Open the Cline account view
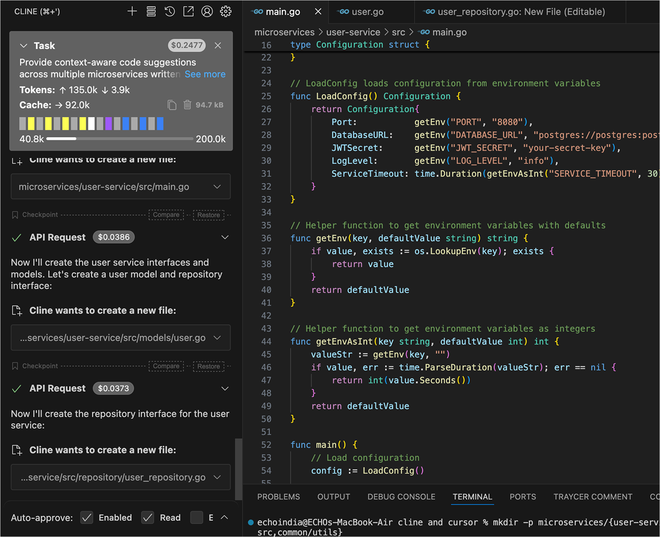Viewport: 660px width, 537px height. 207,11
